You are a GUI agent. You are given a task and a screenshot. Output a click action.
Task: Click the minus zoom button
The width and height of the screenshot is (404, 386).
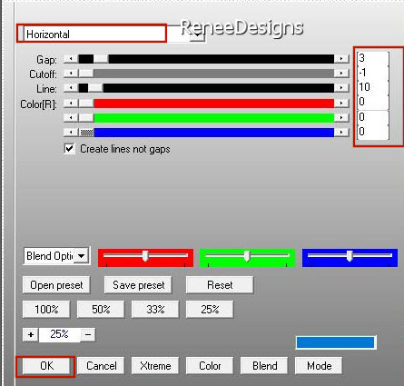coord(88,335)
